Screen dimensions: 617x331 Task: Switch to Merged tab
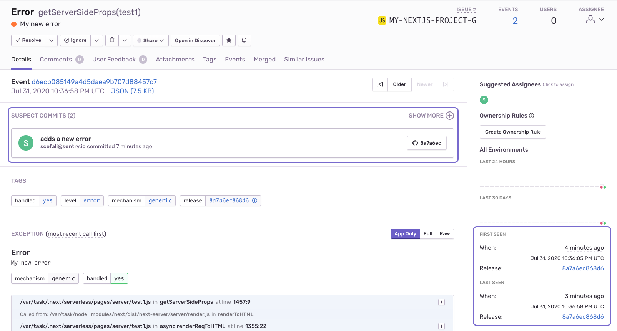click(x=264, y=60)
